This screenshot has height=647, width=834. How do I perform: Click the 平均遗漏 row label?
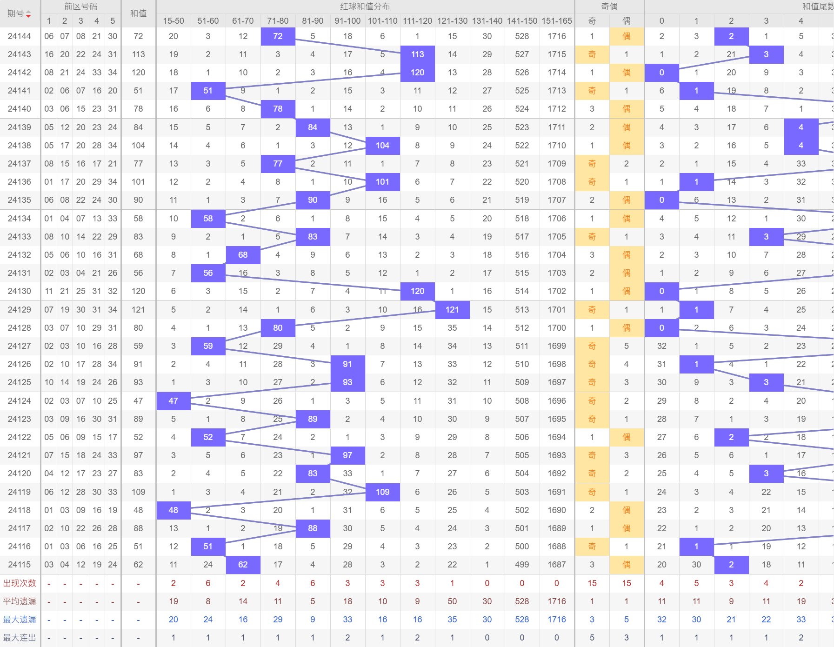coord(20,601)
